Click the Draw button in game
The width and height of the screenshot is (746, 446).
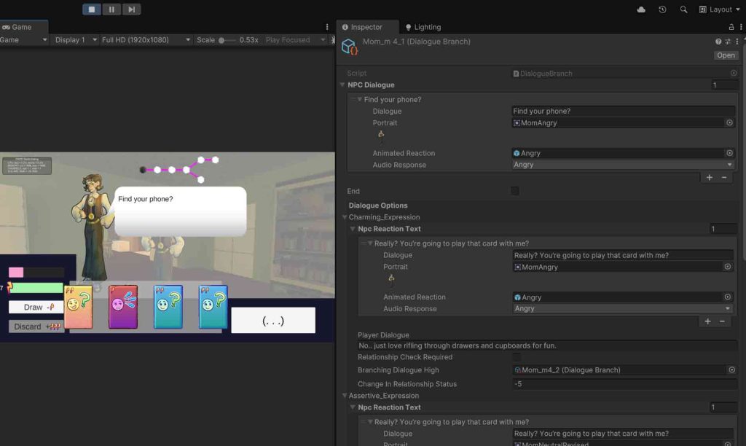point(36,307)
